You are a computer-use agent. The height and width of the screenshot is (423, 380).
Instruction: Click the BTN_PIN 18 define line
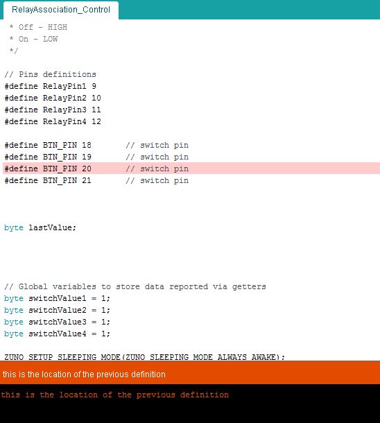tap(96, 145)
